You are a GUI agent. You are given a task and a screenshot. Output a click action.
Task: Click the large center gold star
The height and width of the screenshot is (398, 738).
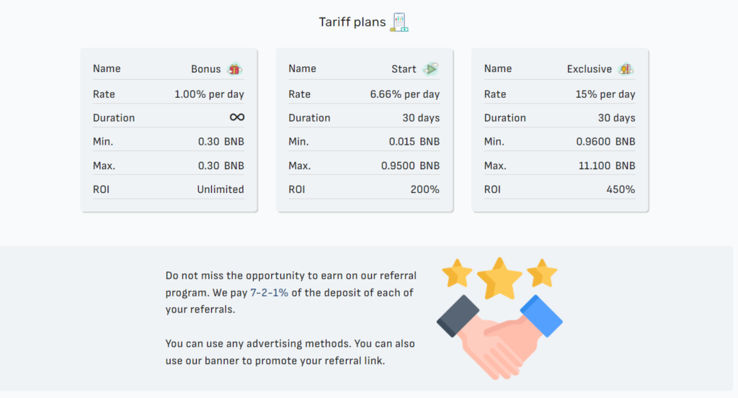[499, 278]
